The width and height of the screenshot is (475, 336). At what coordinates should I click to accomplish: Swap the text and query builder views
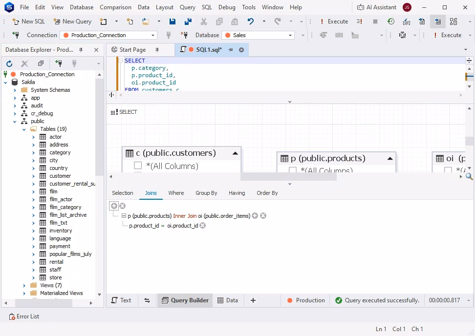147,300
